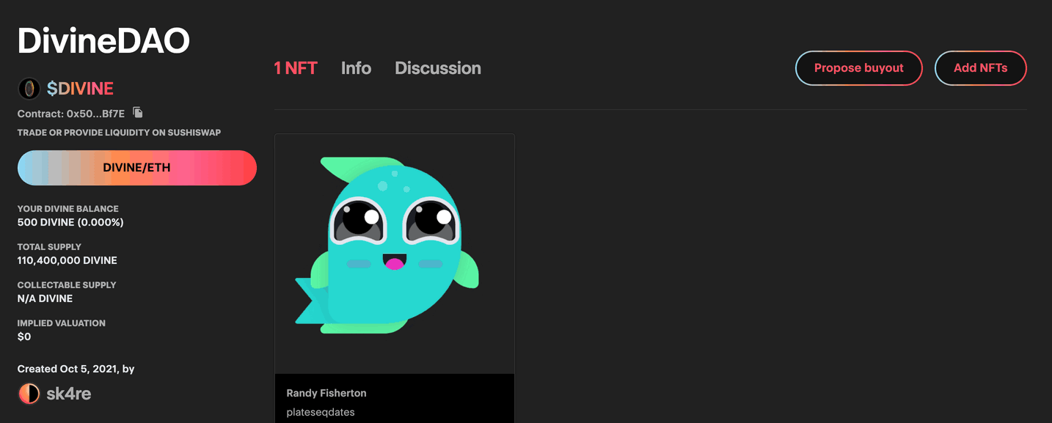Viewport: 1052px width, 423px height.
Task: Open the sk4re creator avatar
Action: click(29, 394)
